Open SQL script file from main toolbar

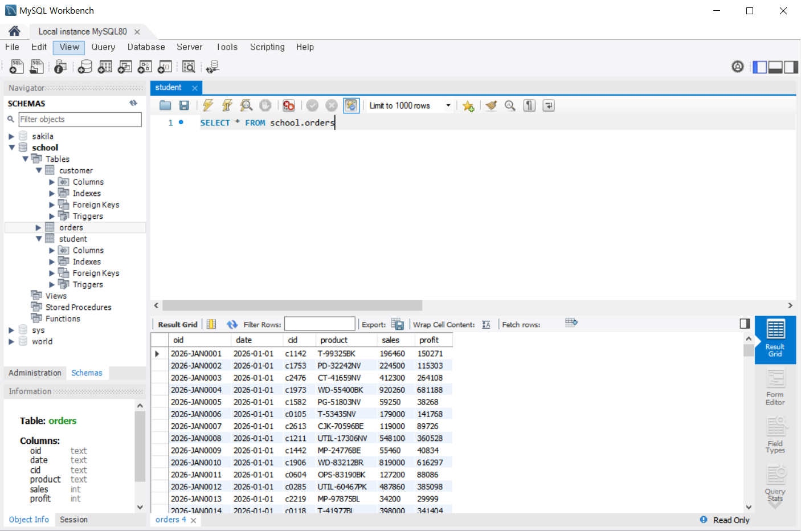36,67
